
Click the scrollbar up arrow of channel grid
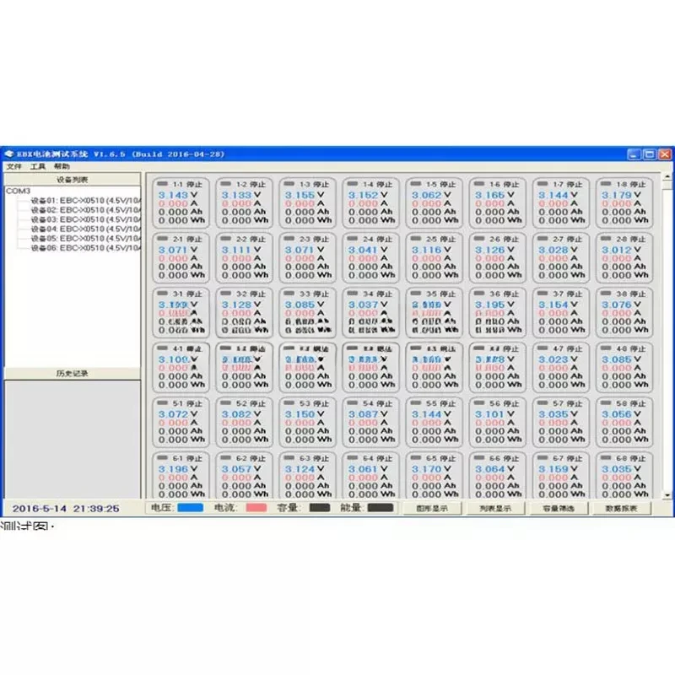point(667,176)
